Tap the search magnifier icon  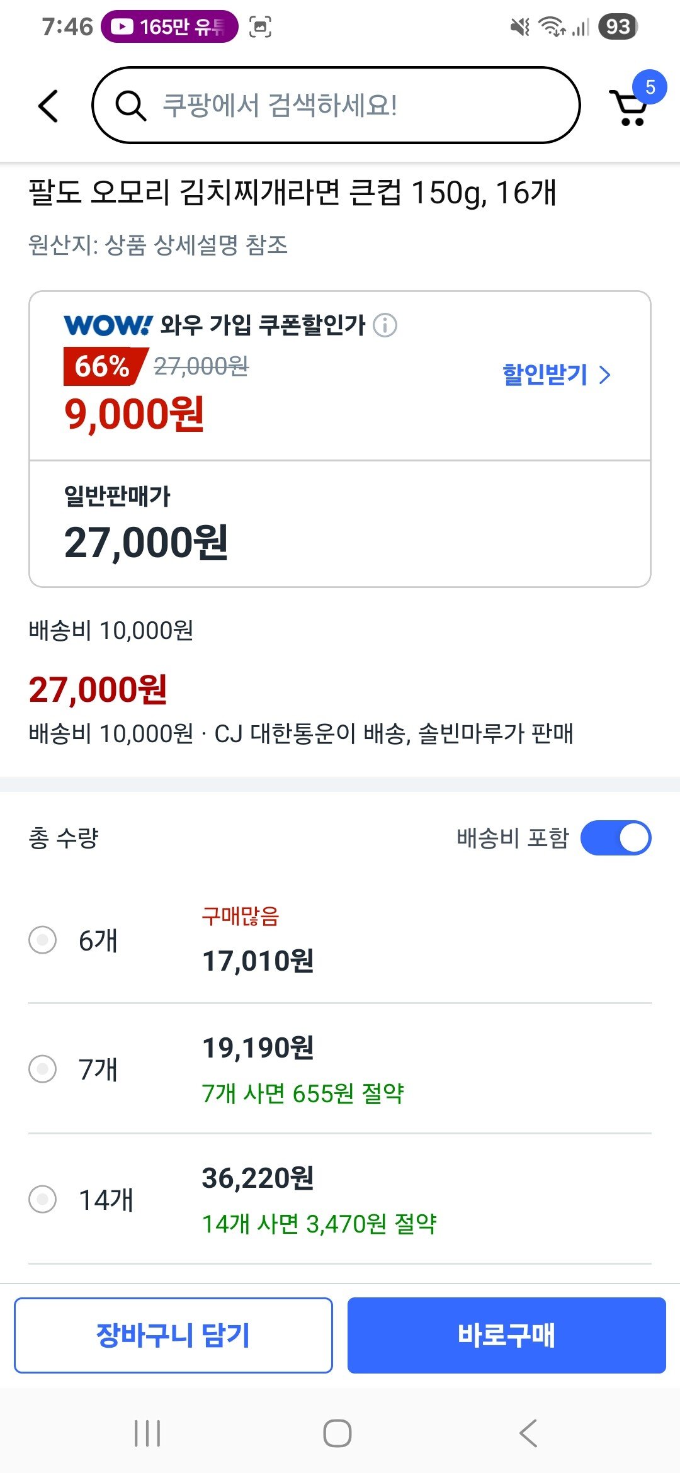[130, 106]
